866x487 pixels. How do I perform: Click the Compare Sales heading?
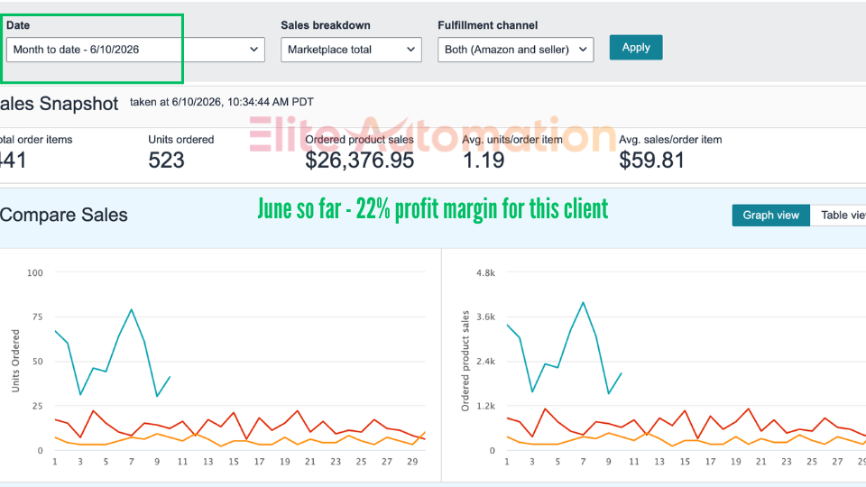(63, 215)
